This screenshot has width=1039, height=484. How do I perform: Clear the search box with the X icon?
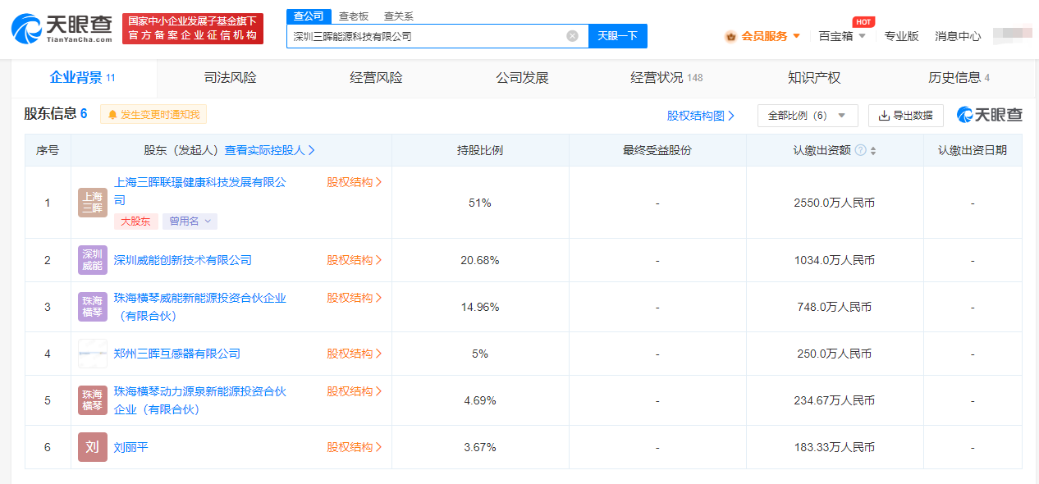point(572,36)
